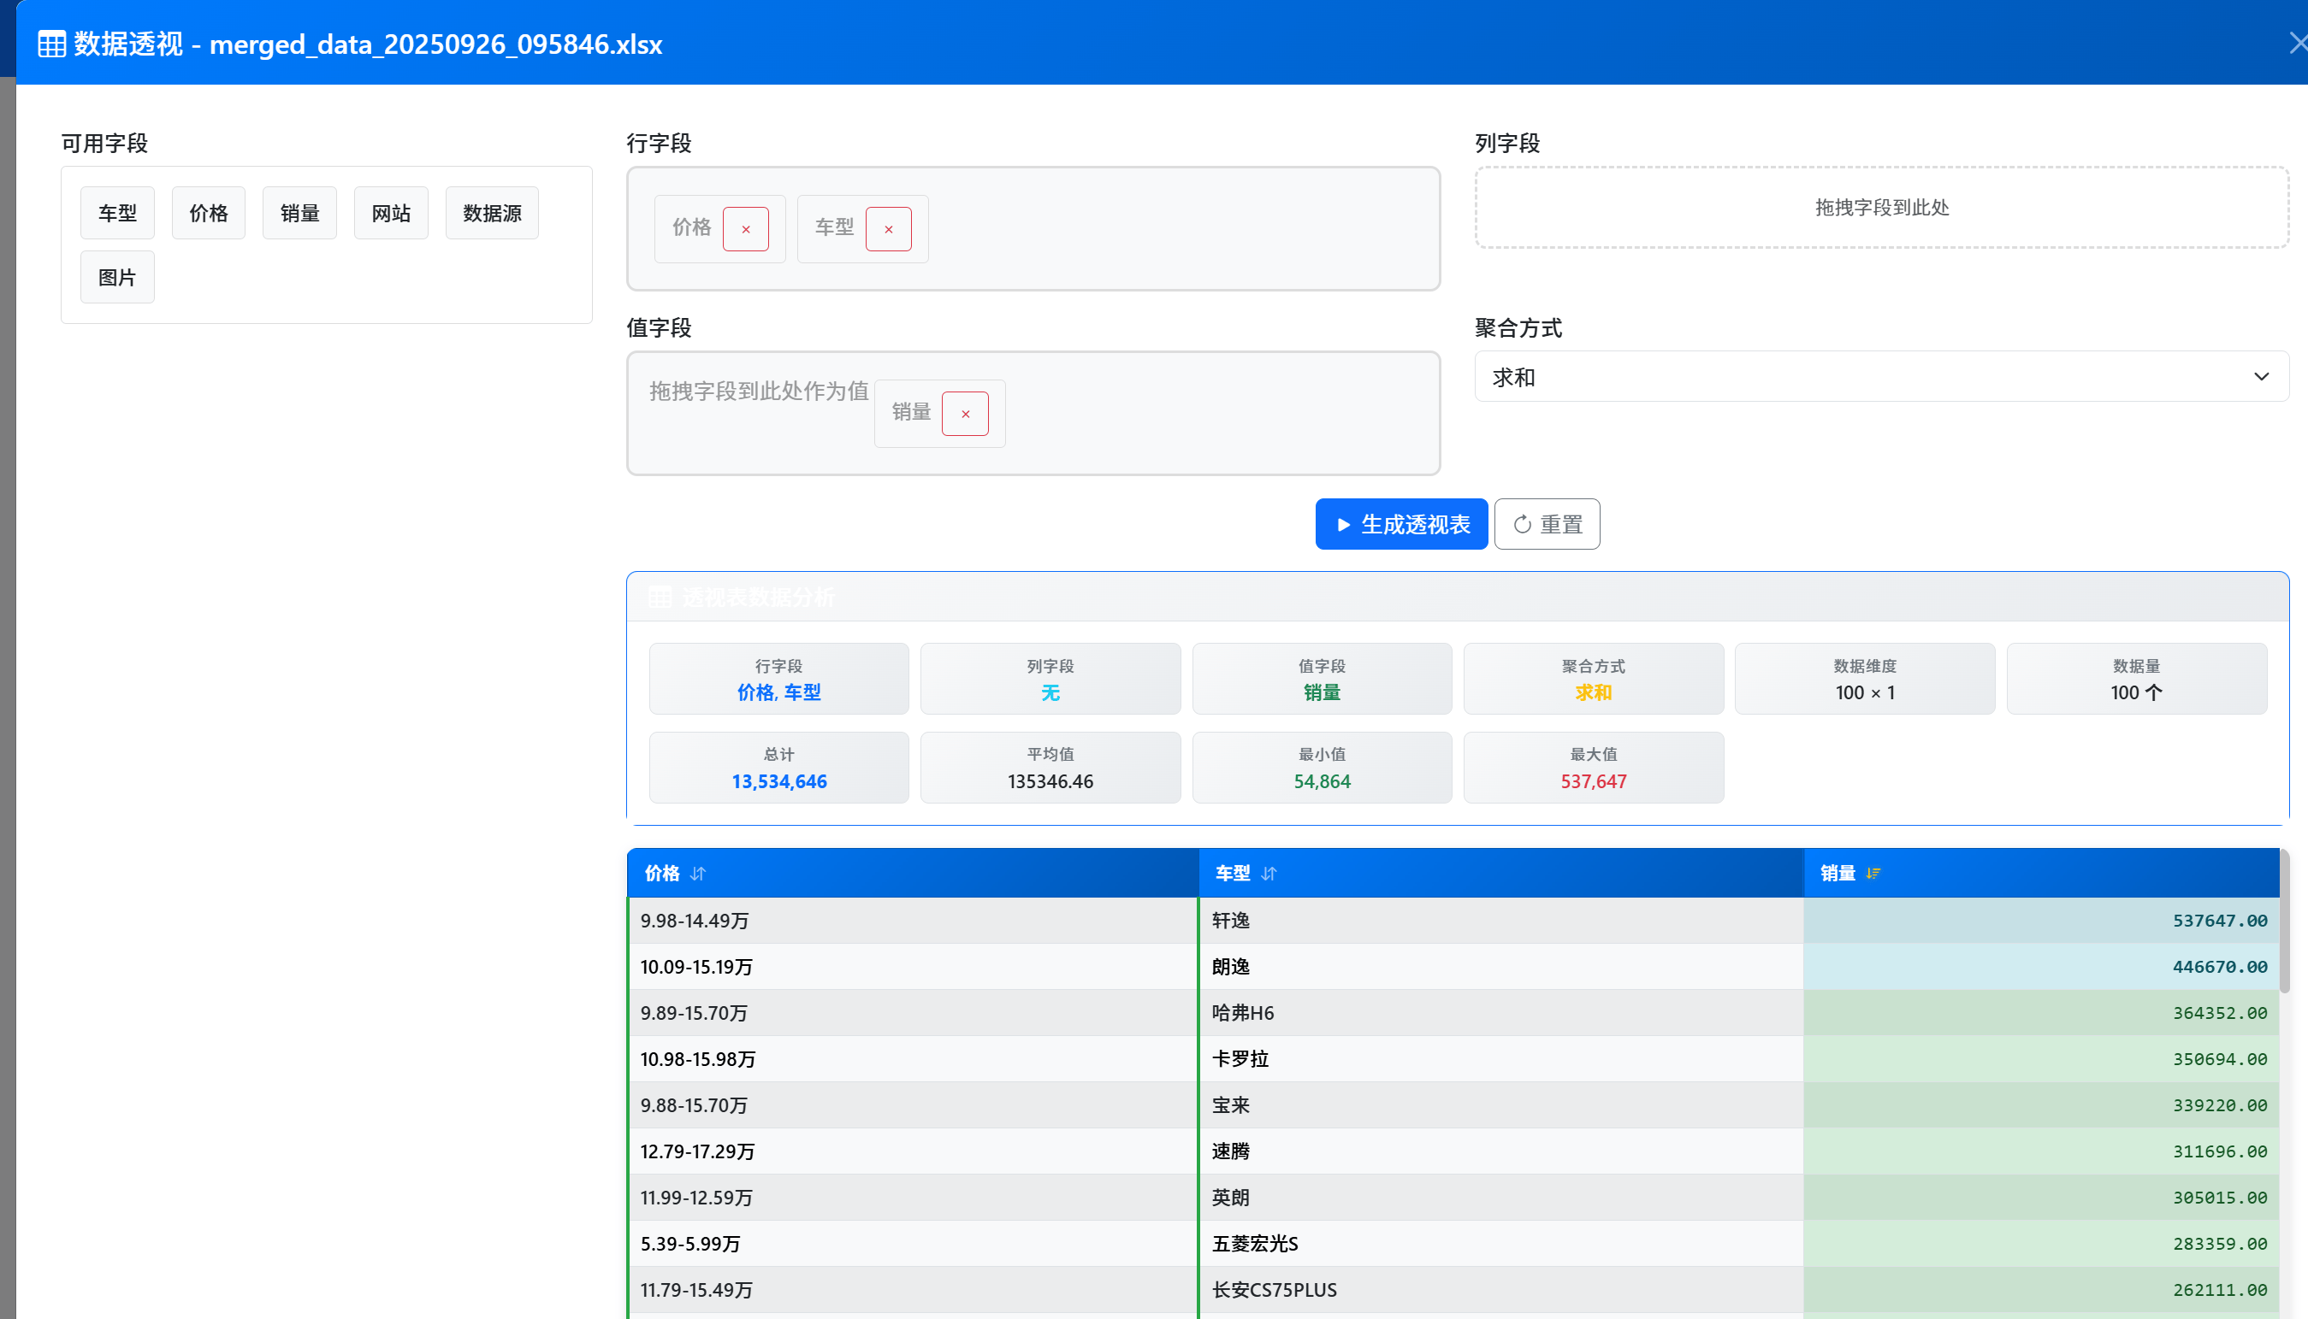Image resolution: width=2308 pixels, height=1319 pixels.
Task: Click the 最大值 summary card
Action: tap(1592, 768)
